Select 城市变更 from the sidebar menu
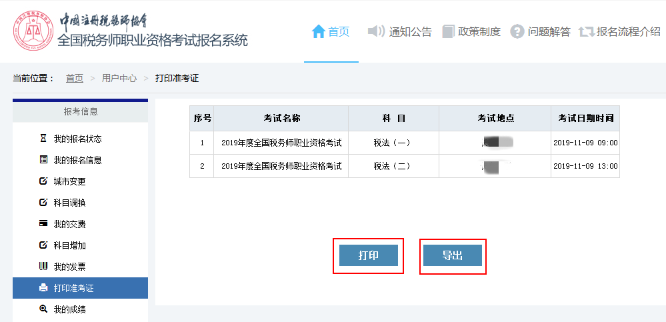Viewport: 666px width, 322px height. (69, 181)
